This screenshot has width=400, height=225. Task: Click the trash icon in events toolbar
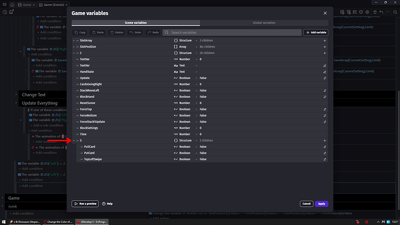point(374,12)
